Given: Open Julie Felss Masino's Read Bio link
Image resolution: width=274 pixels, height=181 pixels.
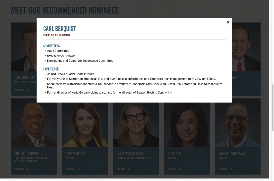Looking at the screenshot, I should [x=123, y=169].
